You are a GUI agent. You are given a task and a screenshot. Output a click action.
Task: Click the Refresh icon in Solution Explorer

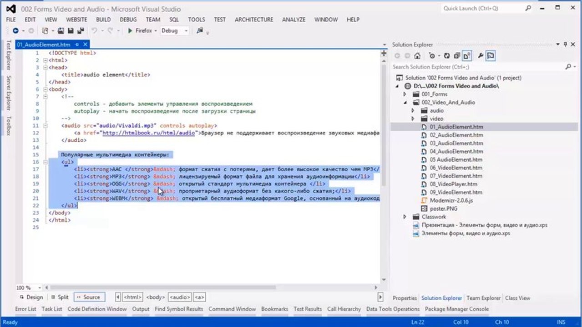[446, 56]
